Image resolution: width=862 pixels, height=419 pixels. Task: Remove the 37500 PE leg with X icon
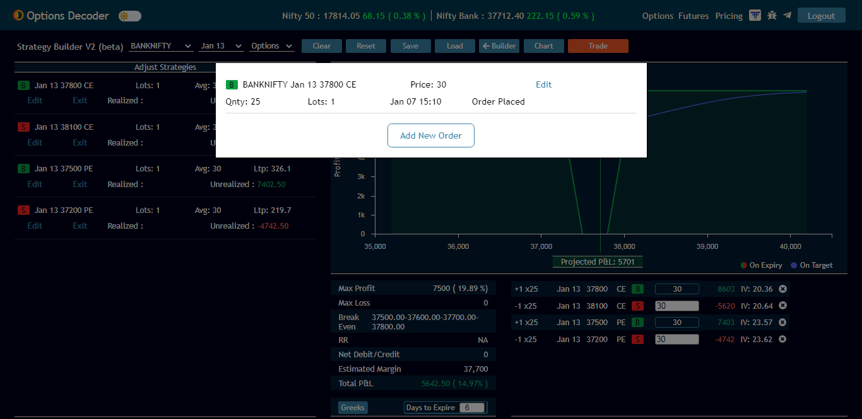[x=782, y=322]
